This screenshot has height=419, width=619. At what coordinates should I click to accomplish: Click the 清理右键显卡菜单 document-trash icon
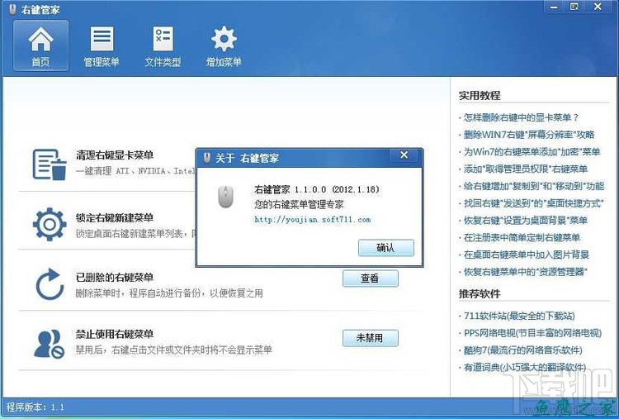click(50, 164)
